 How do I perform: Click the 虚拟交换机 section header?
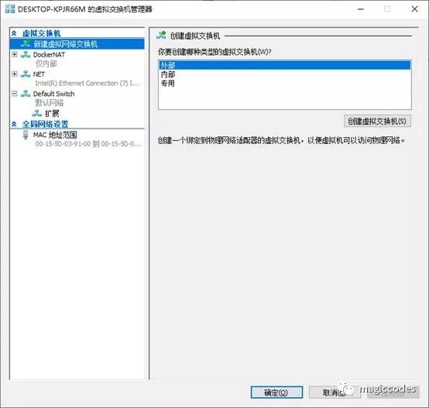42,33
